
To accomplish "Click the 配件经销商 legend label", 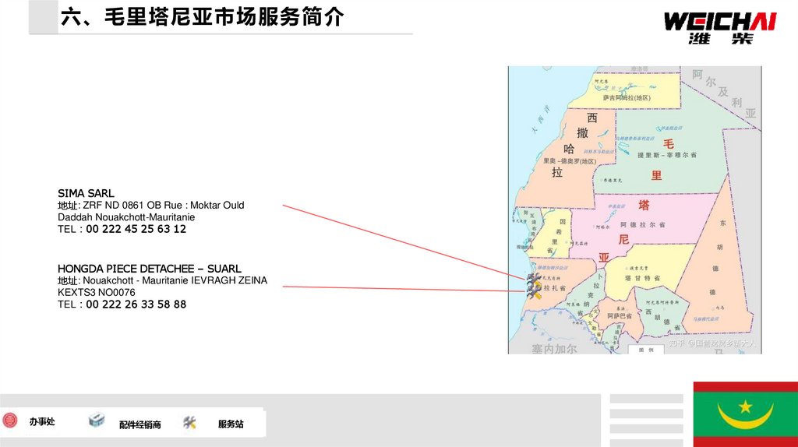I will 140,424.
